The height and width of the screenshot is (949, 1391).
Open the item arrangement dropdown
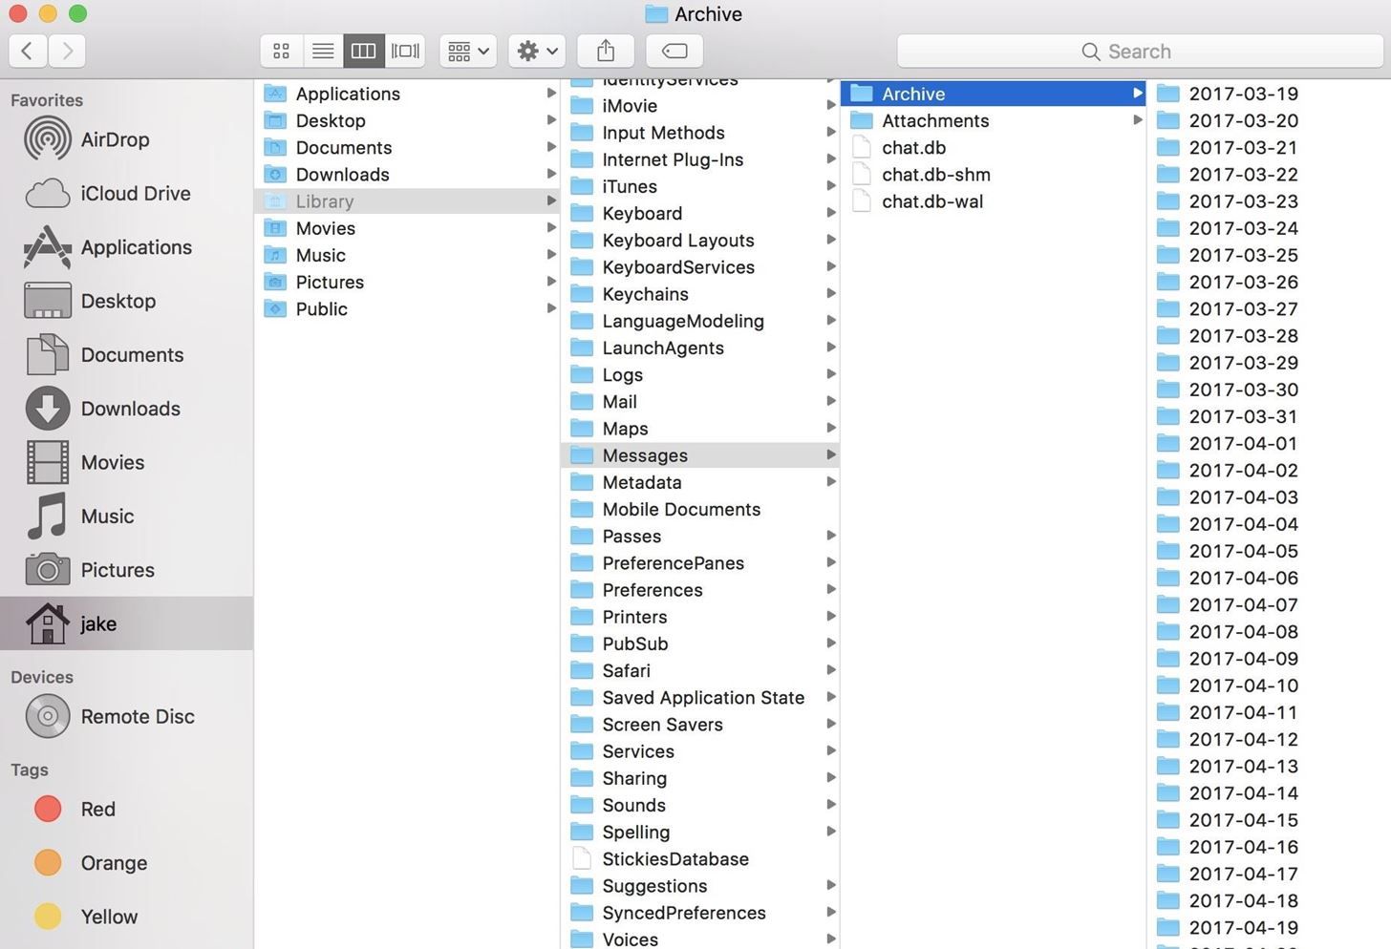click(x=468, y=51)
